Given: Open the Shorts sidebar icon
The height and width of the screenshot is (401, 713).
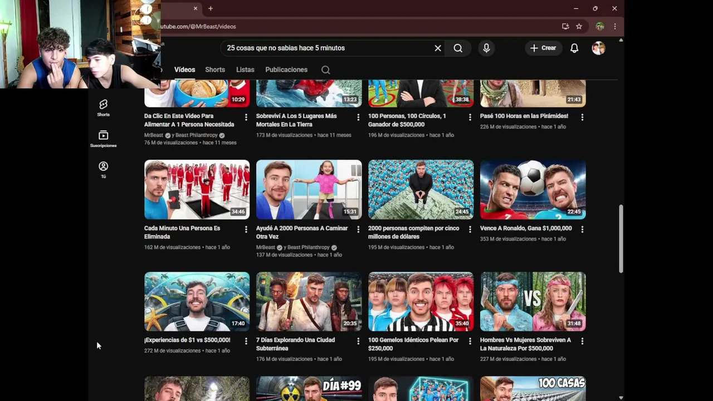Looking at the screenshot, I should (103, 108).
